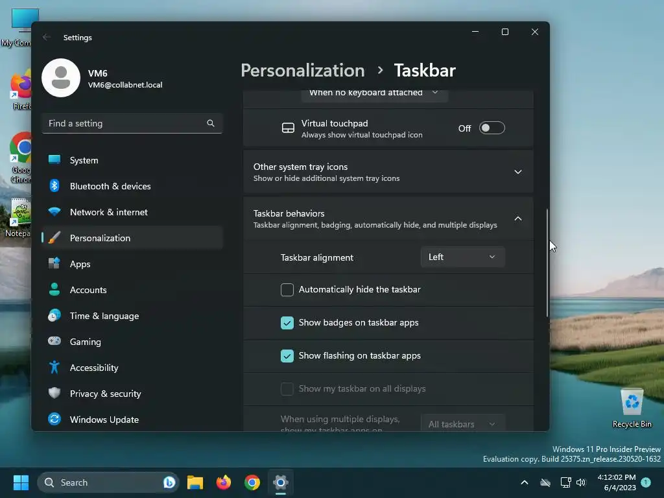Click the volume speaker tray icon
The height and width of the screenshot is (498, 664).
[x=581, y=482]
